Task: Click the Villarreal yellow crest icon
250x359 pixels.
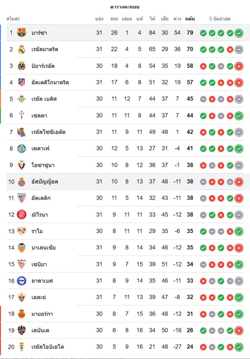Action: (22, 66)
